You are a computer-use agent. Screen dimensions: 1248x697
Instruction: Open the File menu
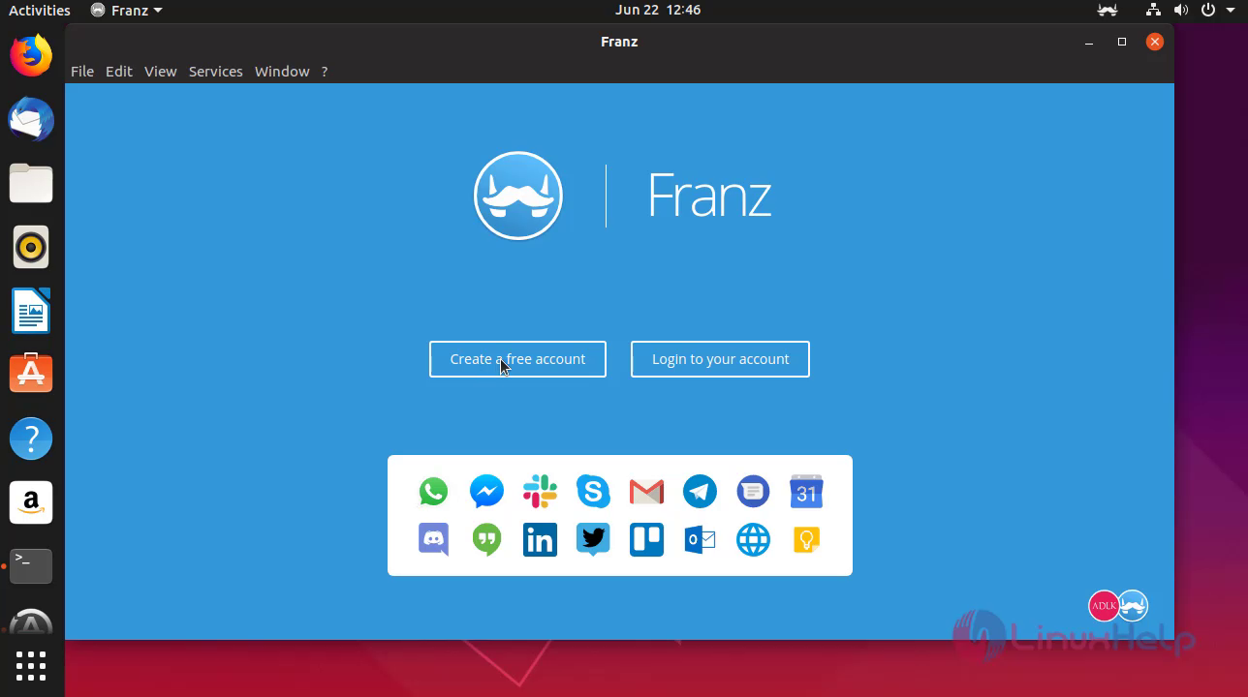point(82,72)
